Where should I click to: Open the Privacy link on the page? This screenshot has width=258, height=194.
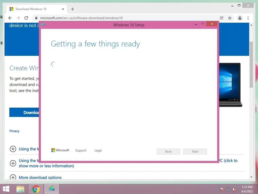click(14, 131)
